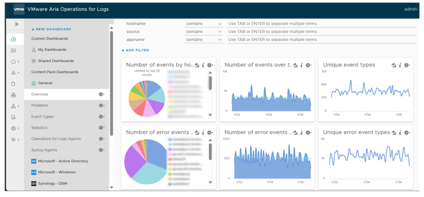The width and height of the screenshot is (424, 197).
Task: Open the appname filter operator dropdown
Action: click(204, 40)
